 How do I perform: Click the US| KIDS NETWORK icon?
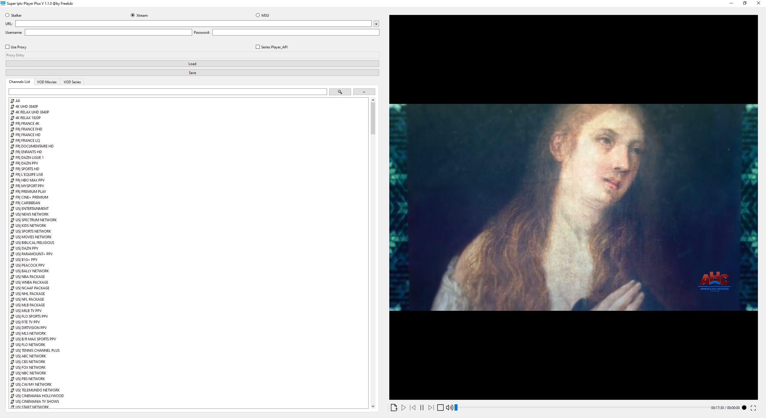pyautogui.click(x=12, y=226)
